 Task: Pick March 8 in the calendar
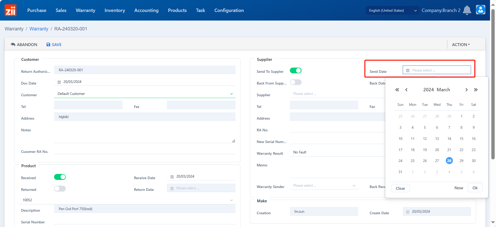click(461, 127)
